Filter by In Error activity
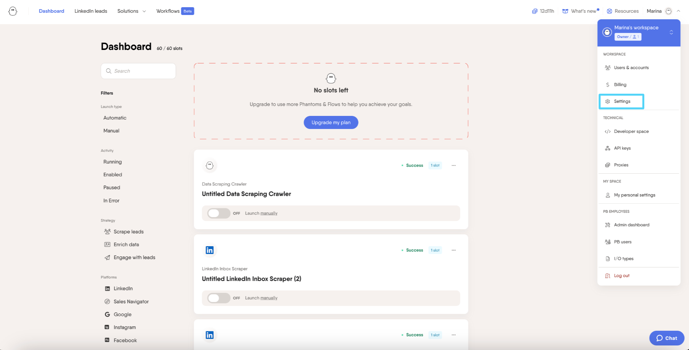689x350 pixels. [x=111, y=200]
